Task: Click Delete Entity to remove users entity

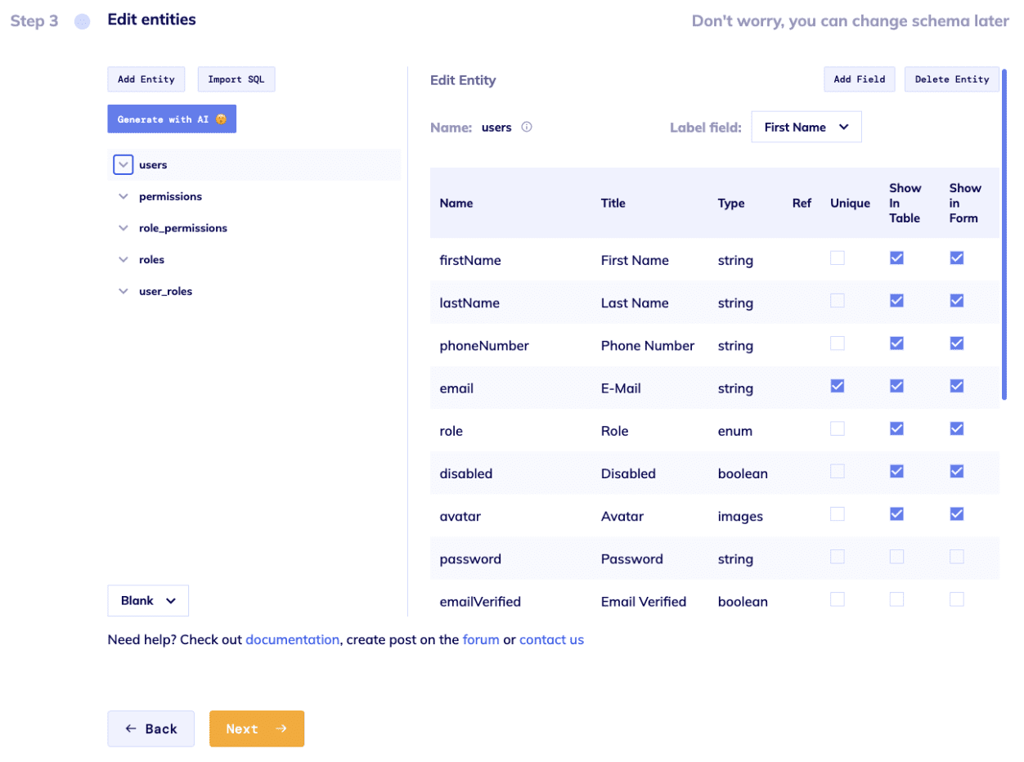Action: point(951,79)
